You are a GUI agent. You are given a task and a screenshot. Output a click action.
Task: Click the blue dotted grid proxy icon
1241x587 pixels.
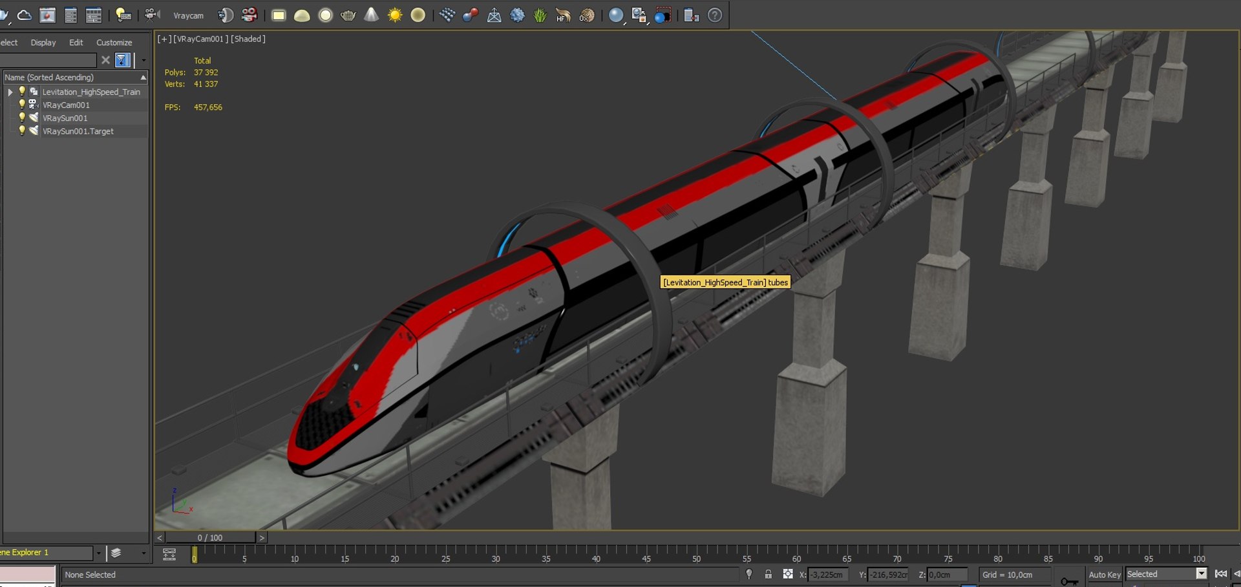[x=447, y=15]
